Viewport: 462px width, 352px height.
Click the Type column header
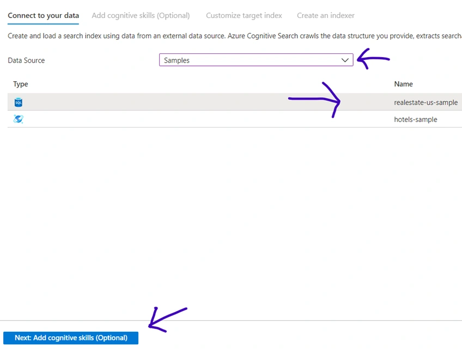click(x=20, y=84)
